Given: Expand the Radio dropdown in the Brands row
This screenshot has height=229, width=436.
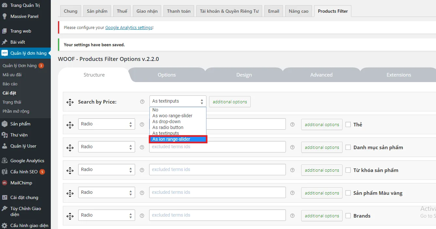Looking at the screenshot, I should (x=106, y=215).
